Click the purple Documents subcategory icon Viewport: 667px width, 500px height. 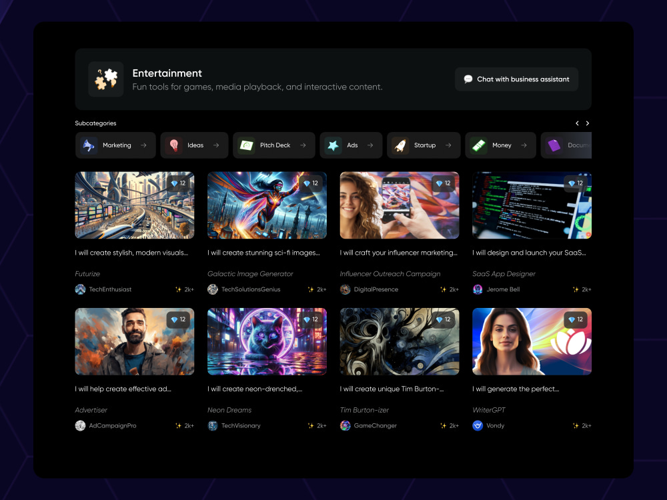click(x=554, y=145)
